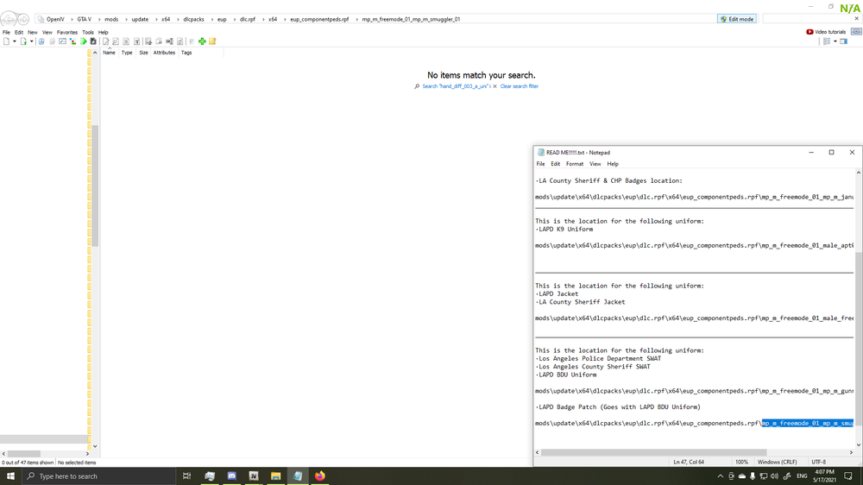Open the Edit menu in OpenIV

19,33
